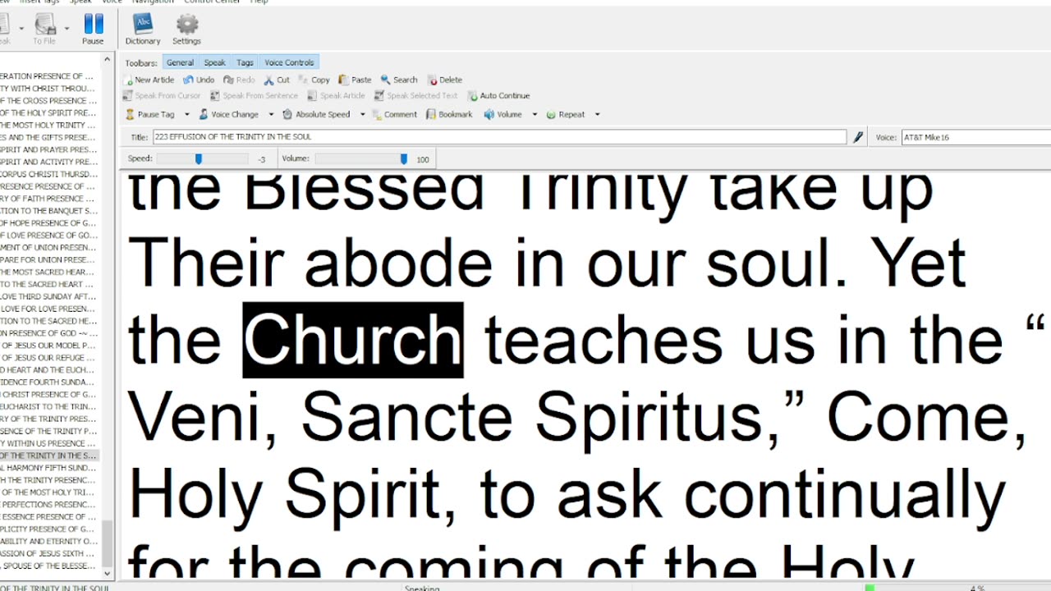The image size is (1051, 591).
Task: Insert an Absolute Speed tag
Action: [317, 114]
